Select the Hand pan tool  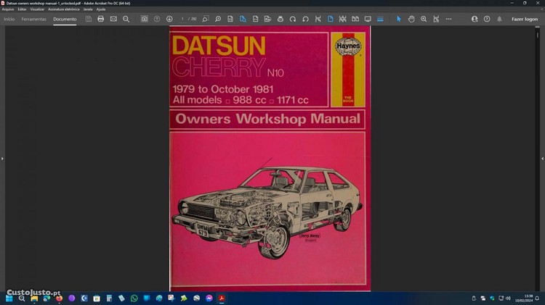tap(411, 19)
